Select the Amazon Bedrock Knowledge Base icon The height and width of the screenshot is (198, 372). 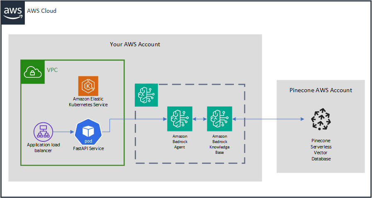(x=219, y=119)
